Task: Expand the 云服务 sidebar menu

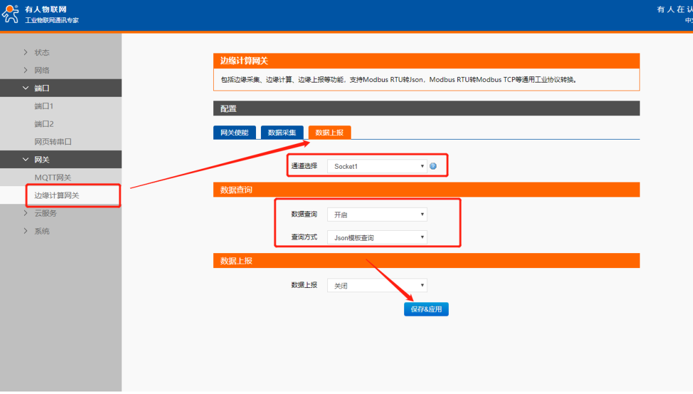Action: coord(45,213)
